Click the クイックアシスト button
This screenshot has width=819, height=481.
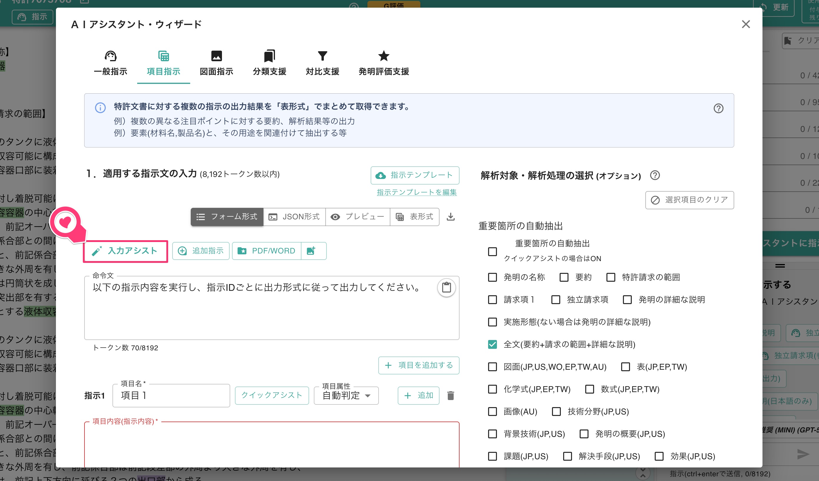pos(272,396)
